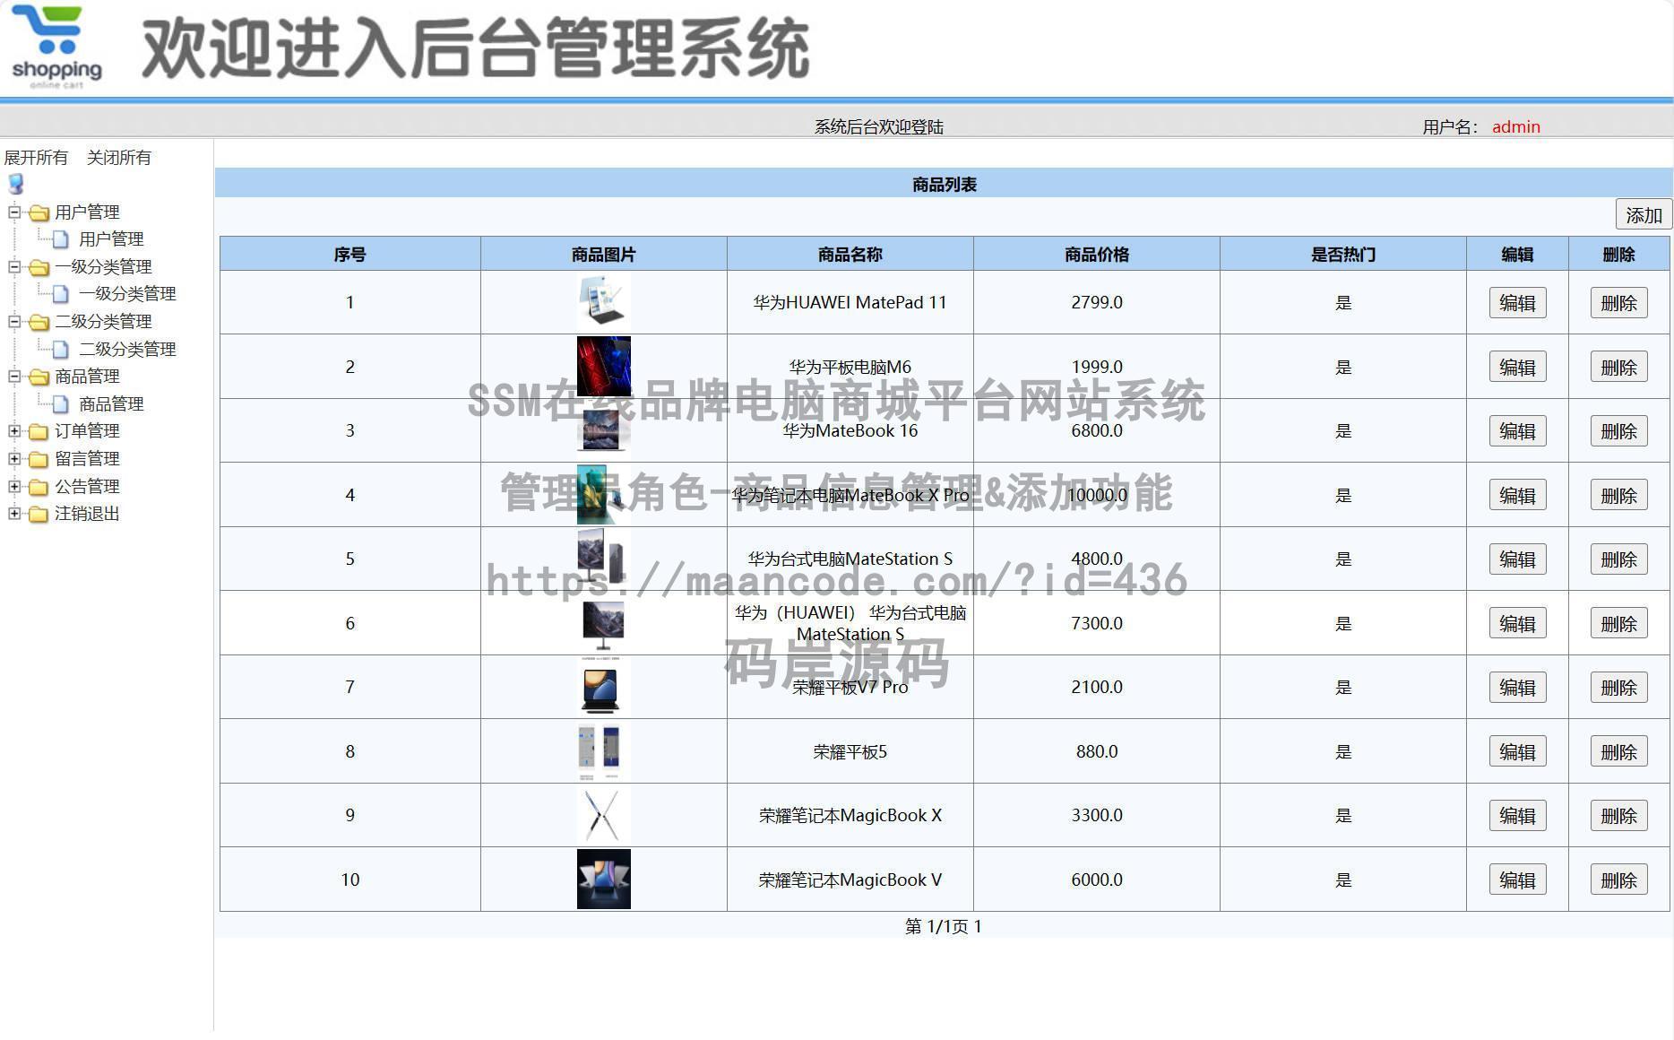Select the 公告管理 folder label
The width and height of the screenshot is (1674, 1040).
click(x=87, y=487)
